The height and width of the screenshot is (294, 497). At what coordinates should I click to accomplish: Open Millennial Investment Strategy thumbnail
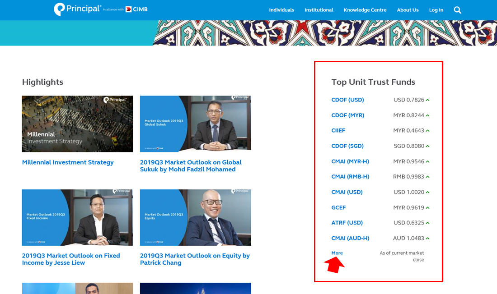point(77,124)
